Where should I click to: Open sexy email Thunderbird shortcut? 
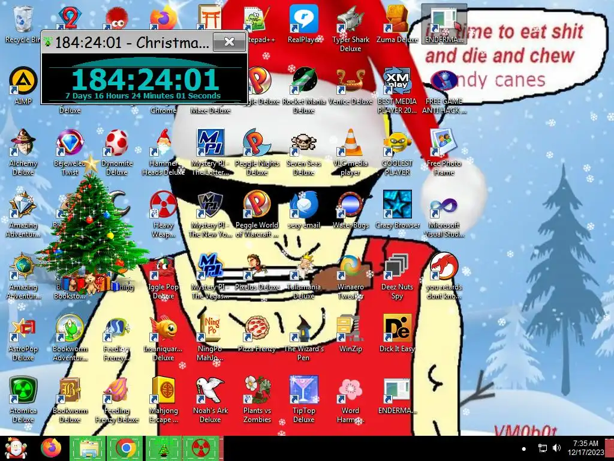click(303, 210)
